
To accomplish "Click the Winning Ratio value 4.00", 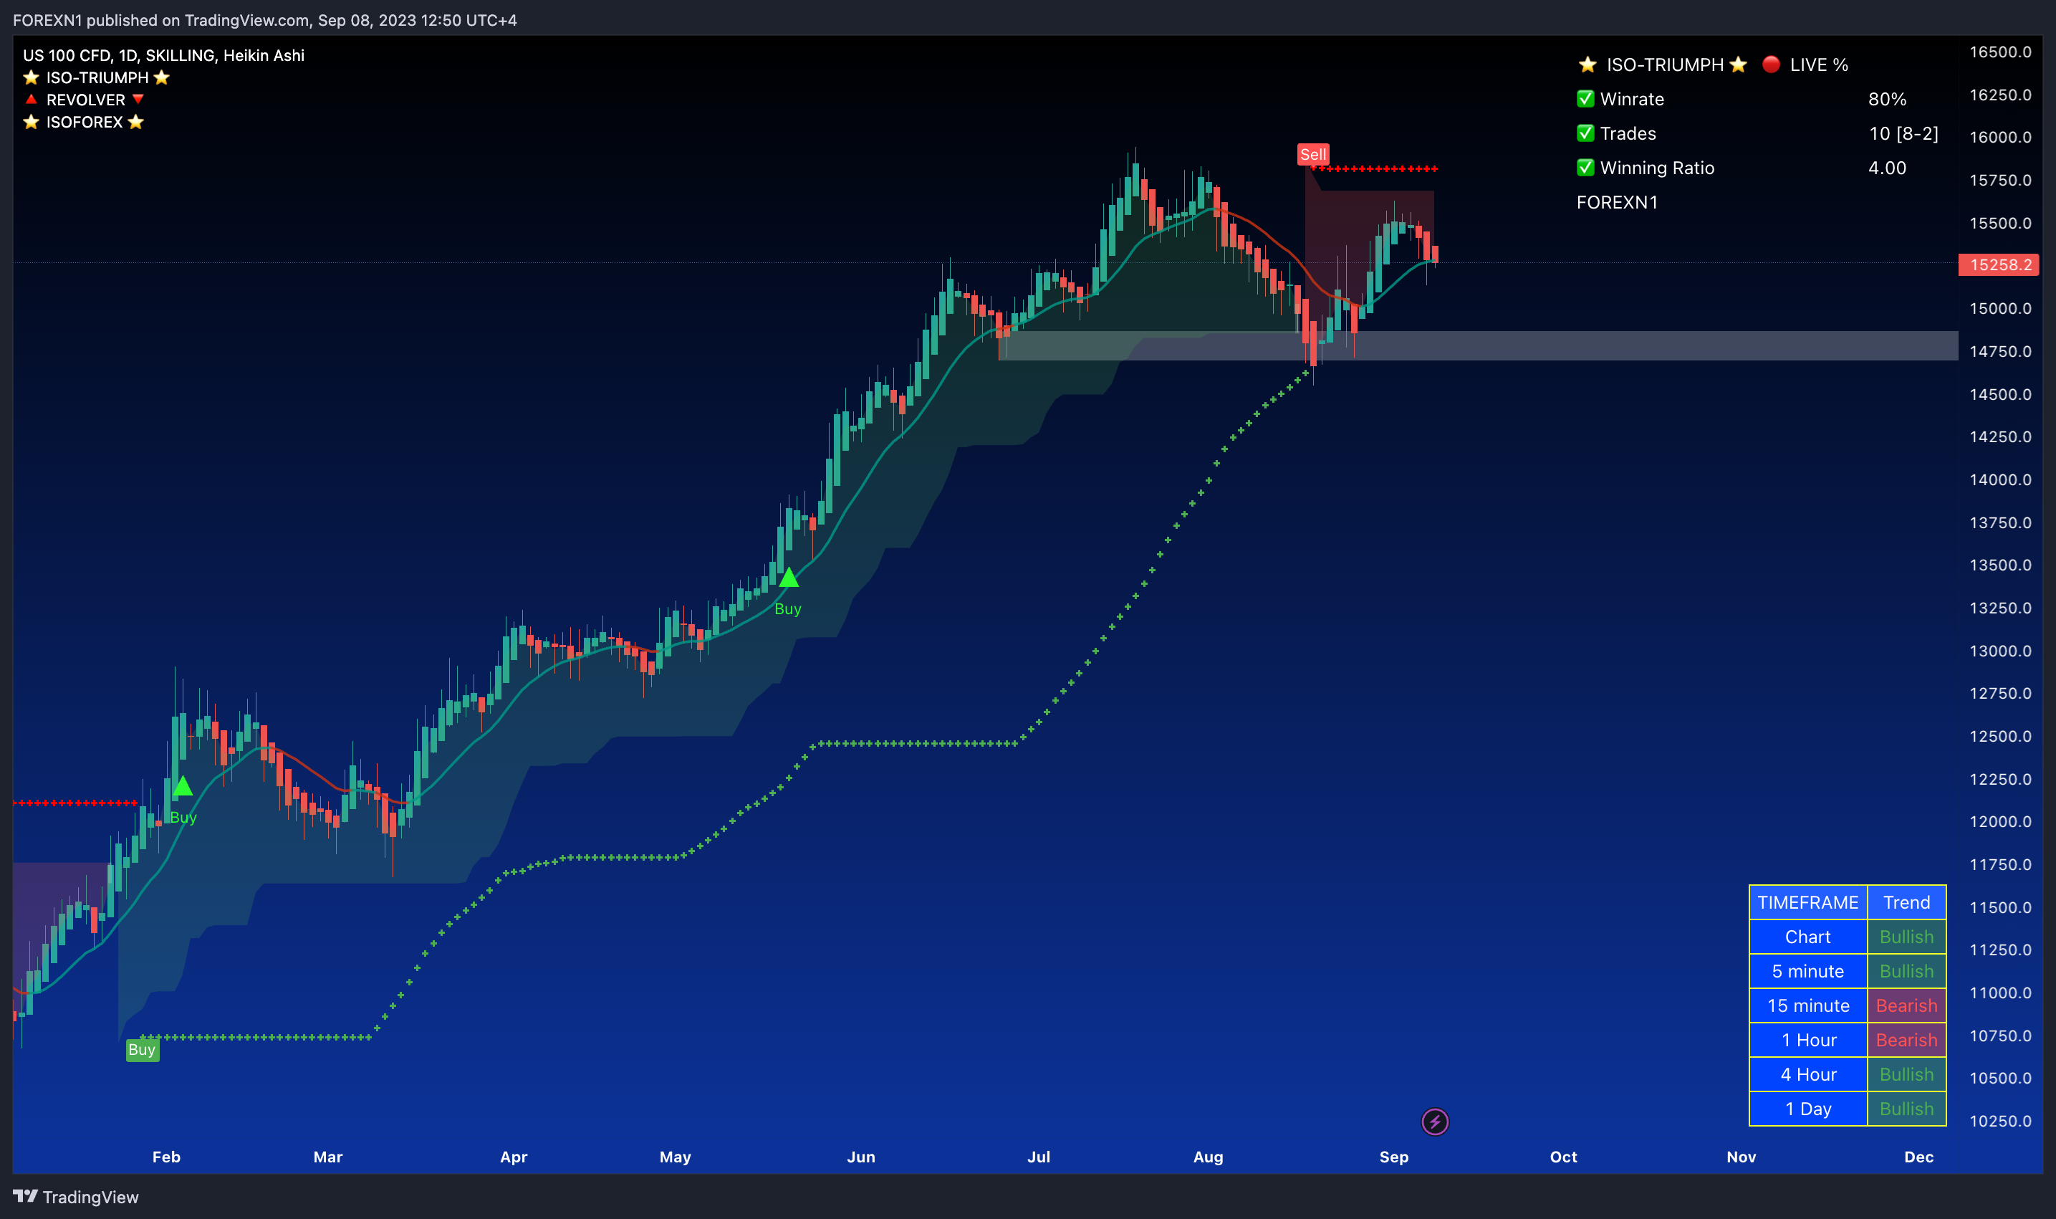I will pos(1887,168).
